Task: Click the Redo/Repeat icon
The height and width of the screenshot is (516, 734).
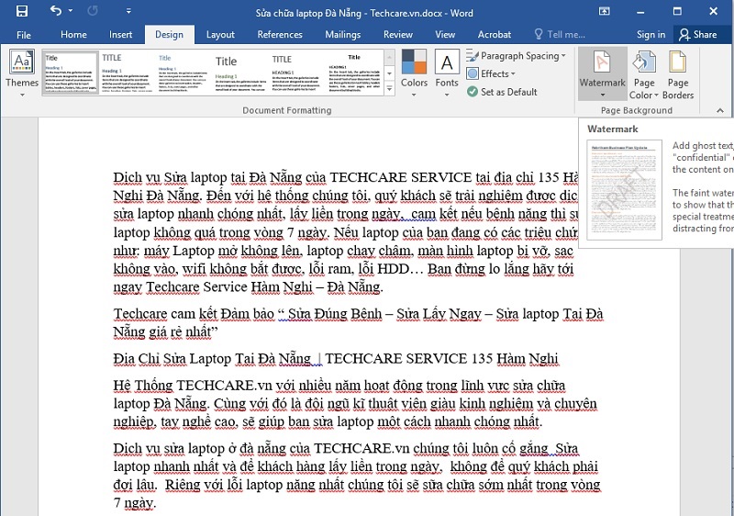Action: click(x=93, y=11)
